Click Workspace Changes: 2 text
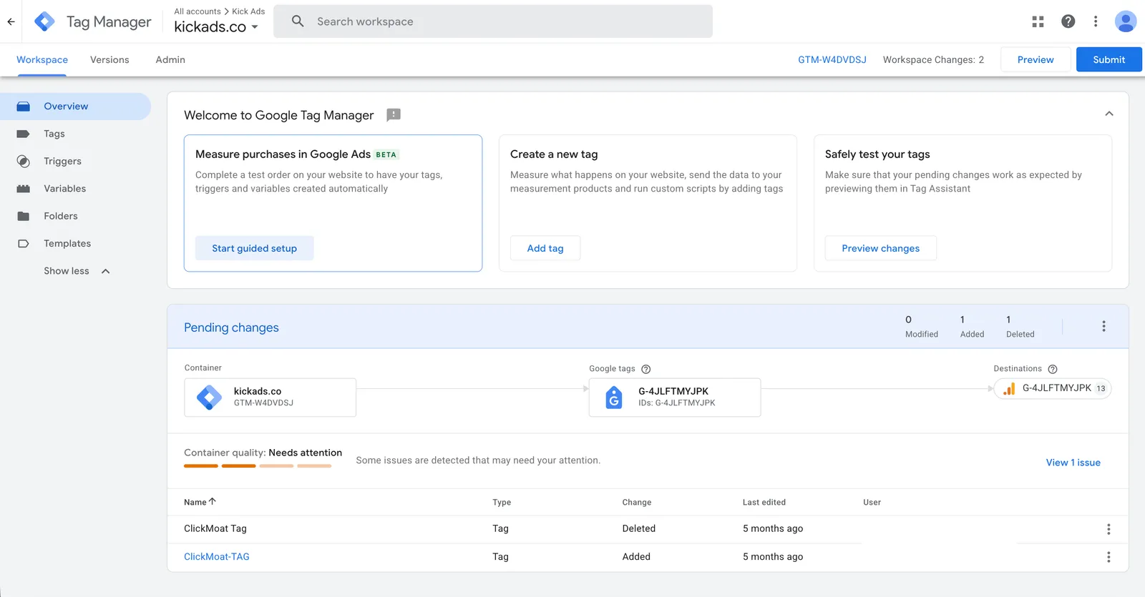 tap(933, 60)
